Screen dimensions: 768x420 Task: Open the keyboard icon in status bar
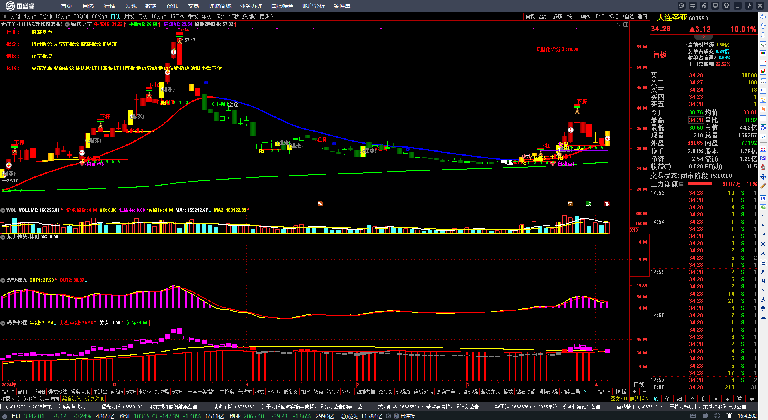coord(693,416)
